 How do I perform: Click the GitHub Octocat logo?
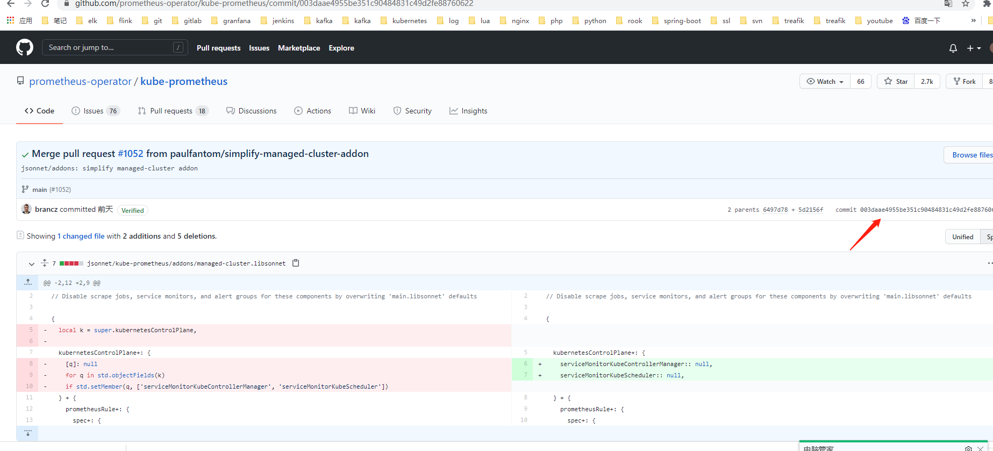click(x=24, y=47)
